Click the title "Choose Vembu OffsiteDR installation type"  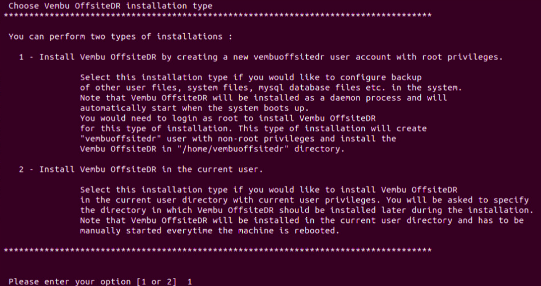click(x=110, y=6)
